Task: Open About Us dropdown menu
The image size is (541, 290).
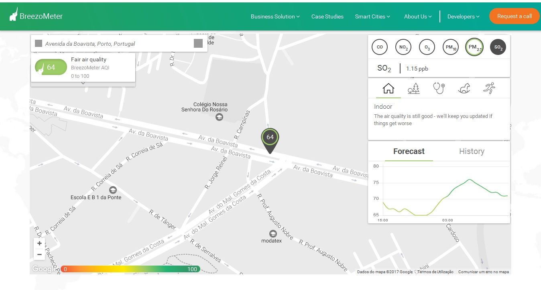Action: point(418,16)
